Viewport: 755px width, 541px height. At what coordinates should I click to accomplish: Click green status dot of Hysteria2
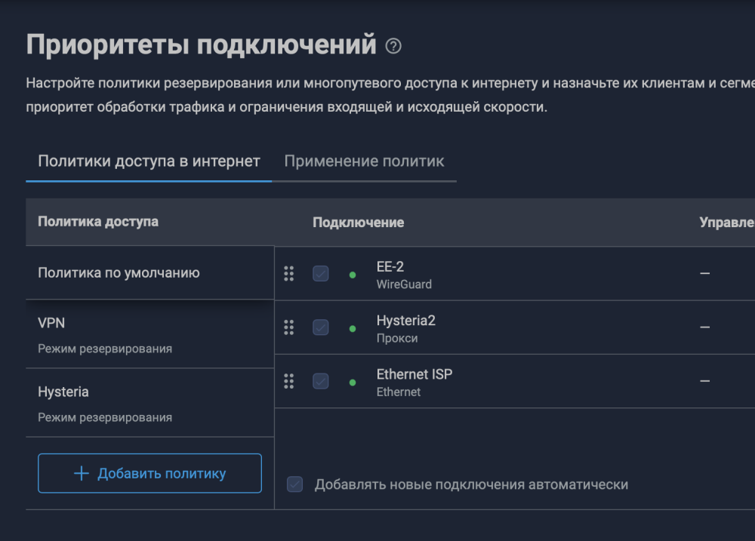coord(353,329)
